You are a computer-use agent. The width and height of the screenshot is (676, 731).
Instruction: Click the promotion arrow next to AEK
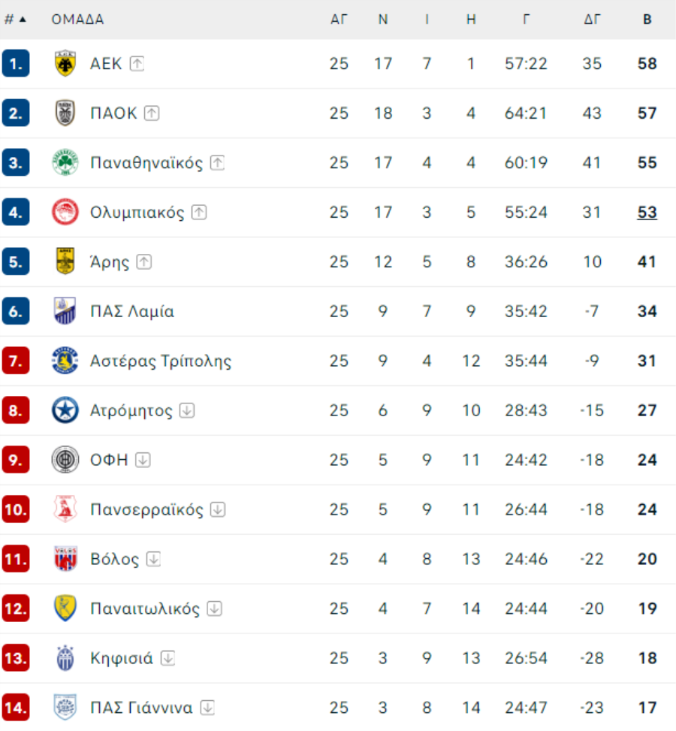pyautogui.click(x=136, y=64)
